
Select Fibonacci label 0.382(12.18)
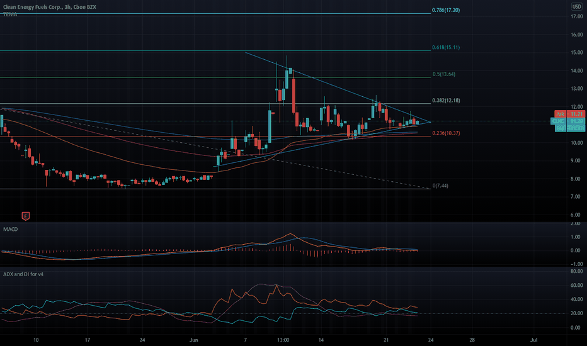(x=446, y=100)
